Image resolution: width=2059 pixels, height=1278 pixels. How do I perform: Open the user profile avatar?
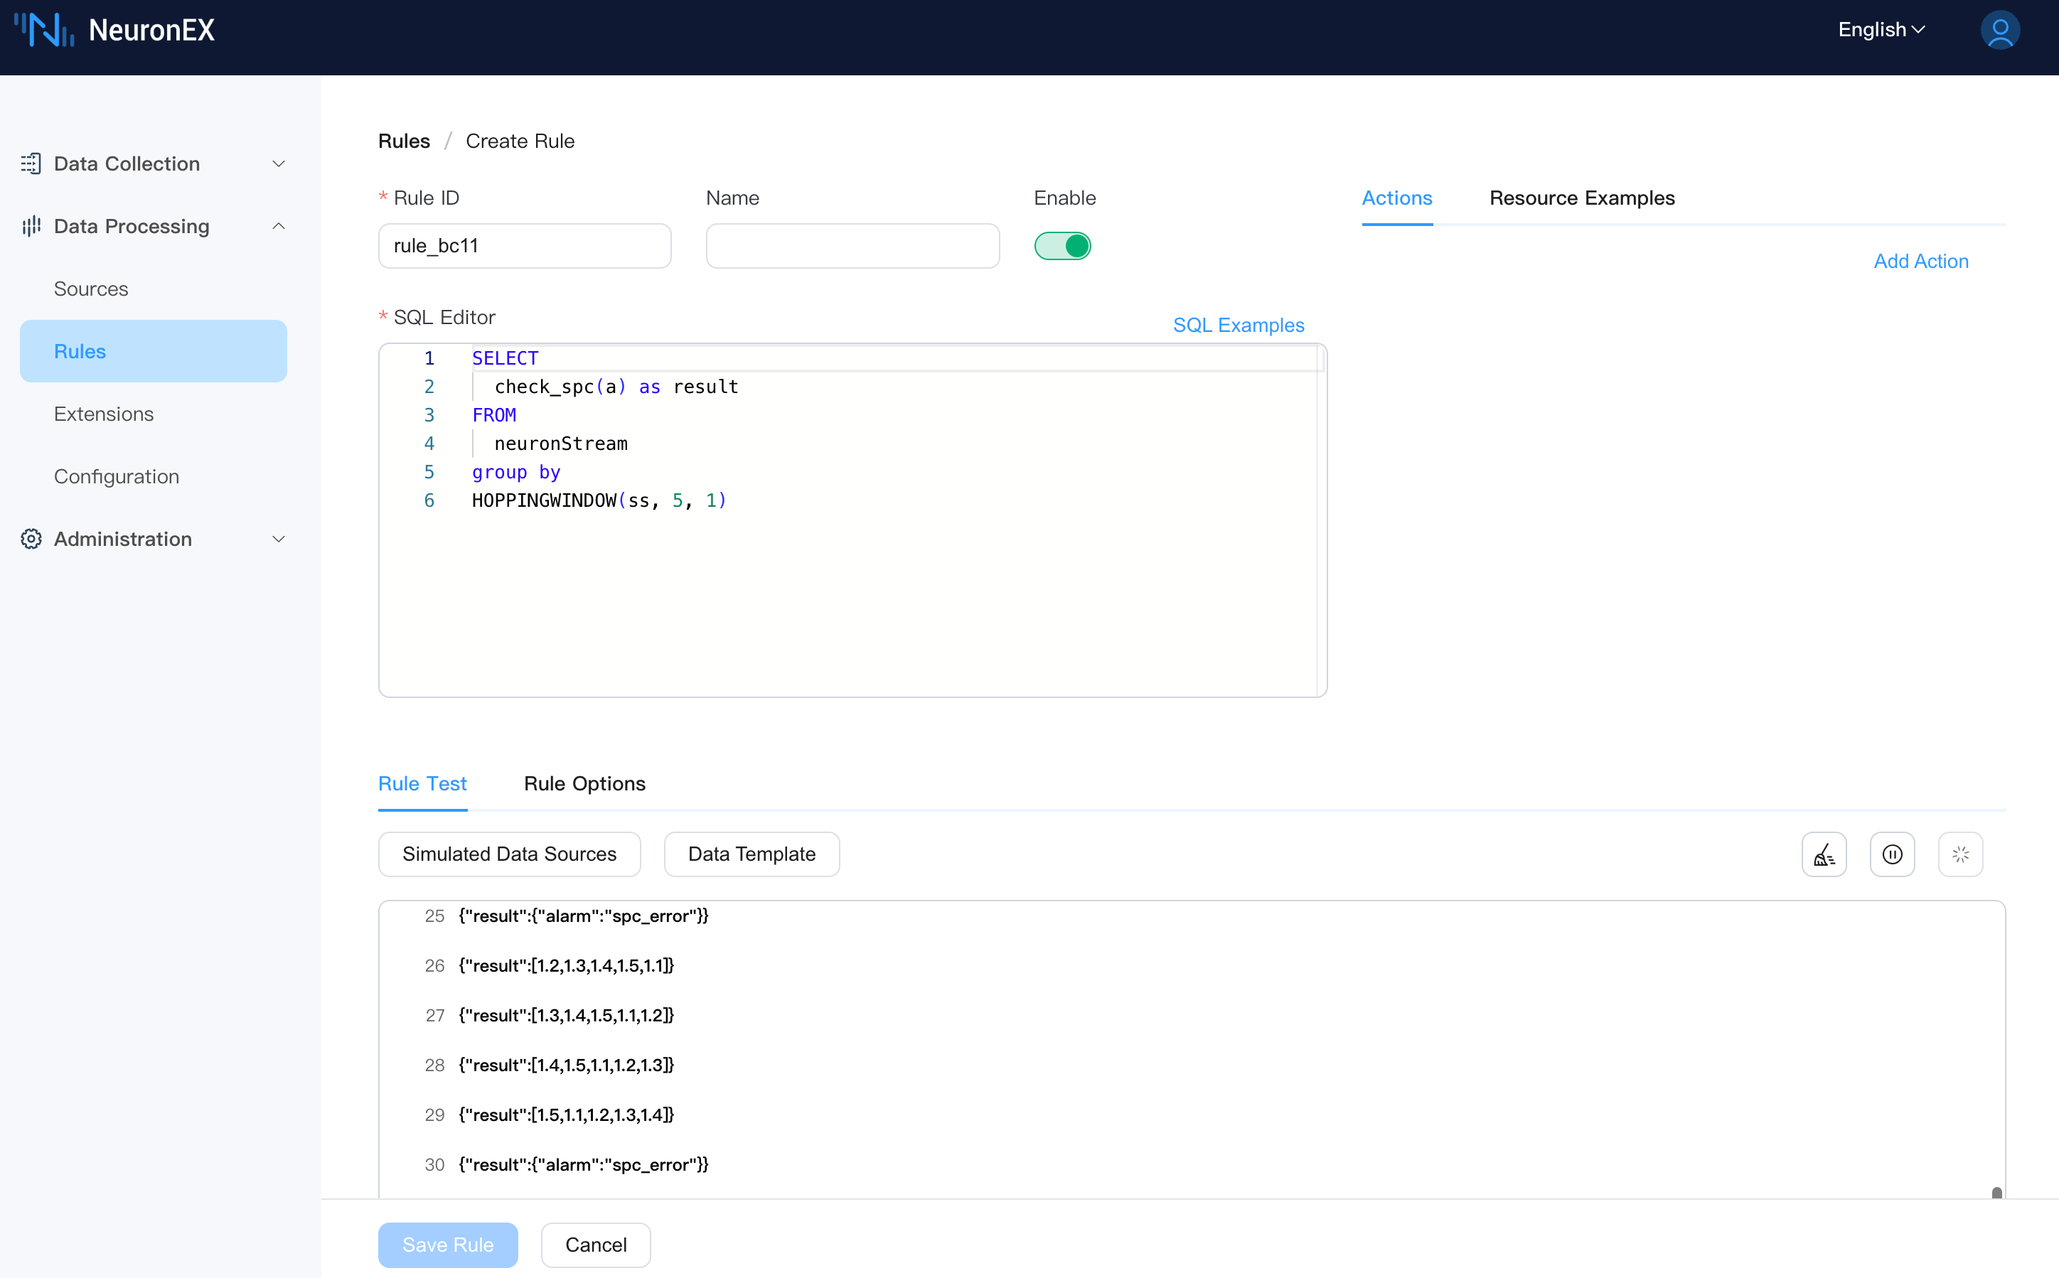pos(1999,31)
